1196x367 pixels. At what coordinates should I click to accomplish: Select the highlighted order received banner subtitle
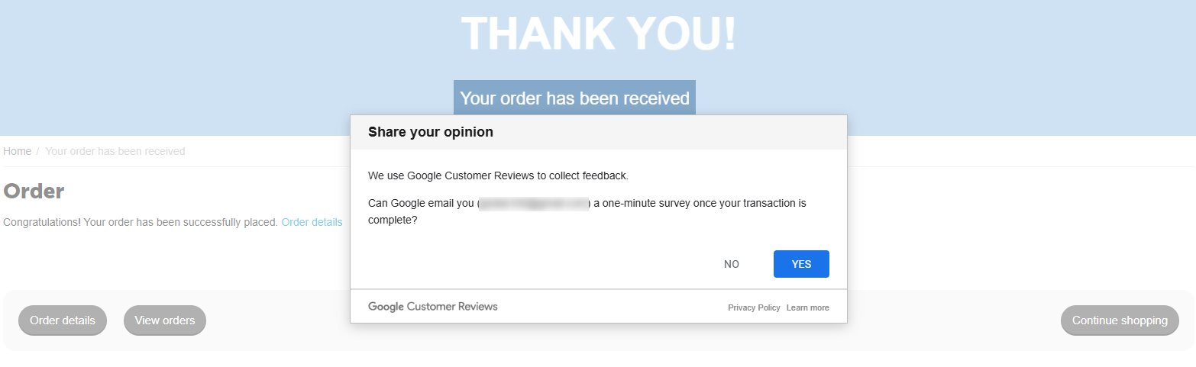tap(574, 98)
